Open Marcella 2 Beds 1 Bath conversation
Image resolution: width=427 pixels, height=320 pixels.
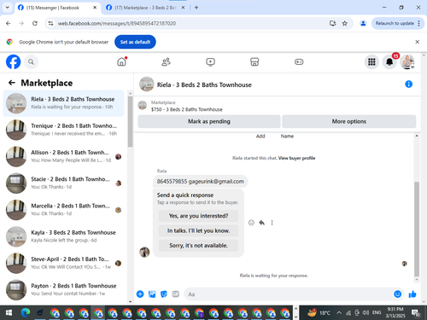click(x=64, y=210)
